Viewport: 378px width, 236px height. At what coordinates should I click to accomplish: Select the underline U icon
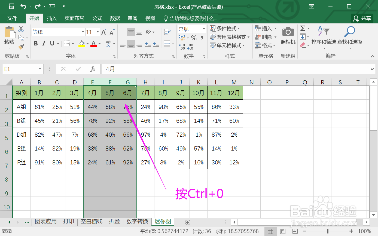[52, 43]
